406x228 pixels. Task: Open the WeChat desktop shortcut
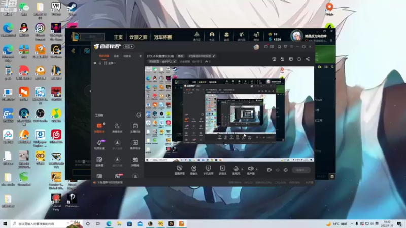24,9
